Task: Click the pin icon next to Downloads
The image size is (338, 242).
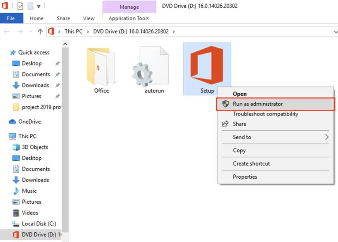Action: coord(57,85)
